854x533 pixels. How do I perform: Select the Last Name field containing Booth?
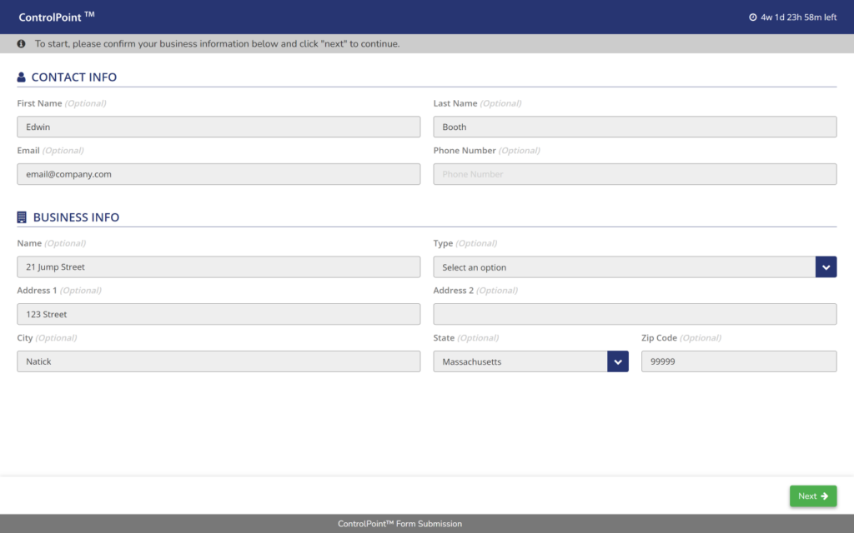pyautogui.click(x=634, y=127)
